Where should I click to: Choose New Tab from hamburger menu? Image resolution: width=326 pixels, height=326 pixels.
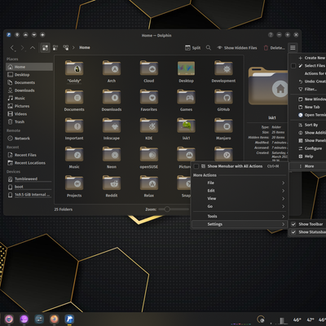pyautogui.click(x=308, y=108)
